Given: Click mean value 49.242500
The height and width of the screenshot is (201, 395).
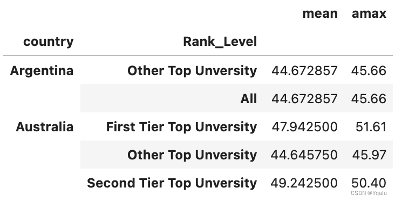Looking at the screenshot, I should 304,183.
